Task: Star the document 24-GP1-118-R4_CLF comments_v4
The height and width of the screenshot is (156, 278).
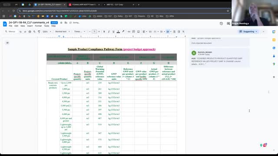Action: [x=61, y=23]
